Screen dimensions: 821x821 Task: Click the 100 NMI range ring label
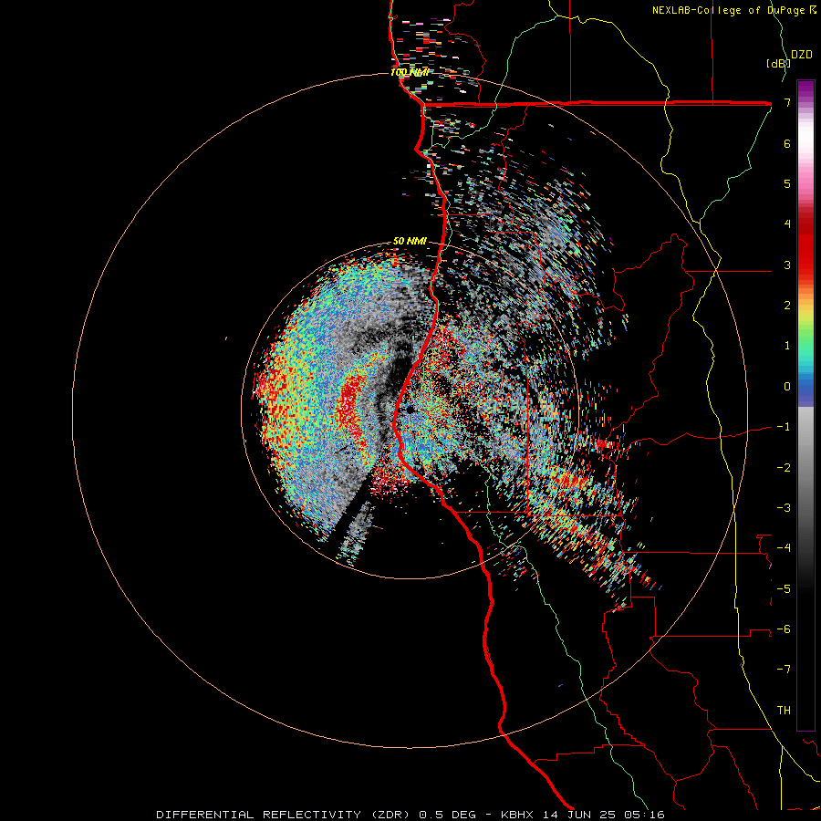[x=410, y=72]
